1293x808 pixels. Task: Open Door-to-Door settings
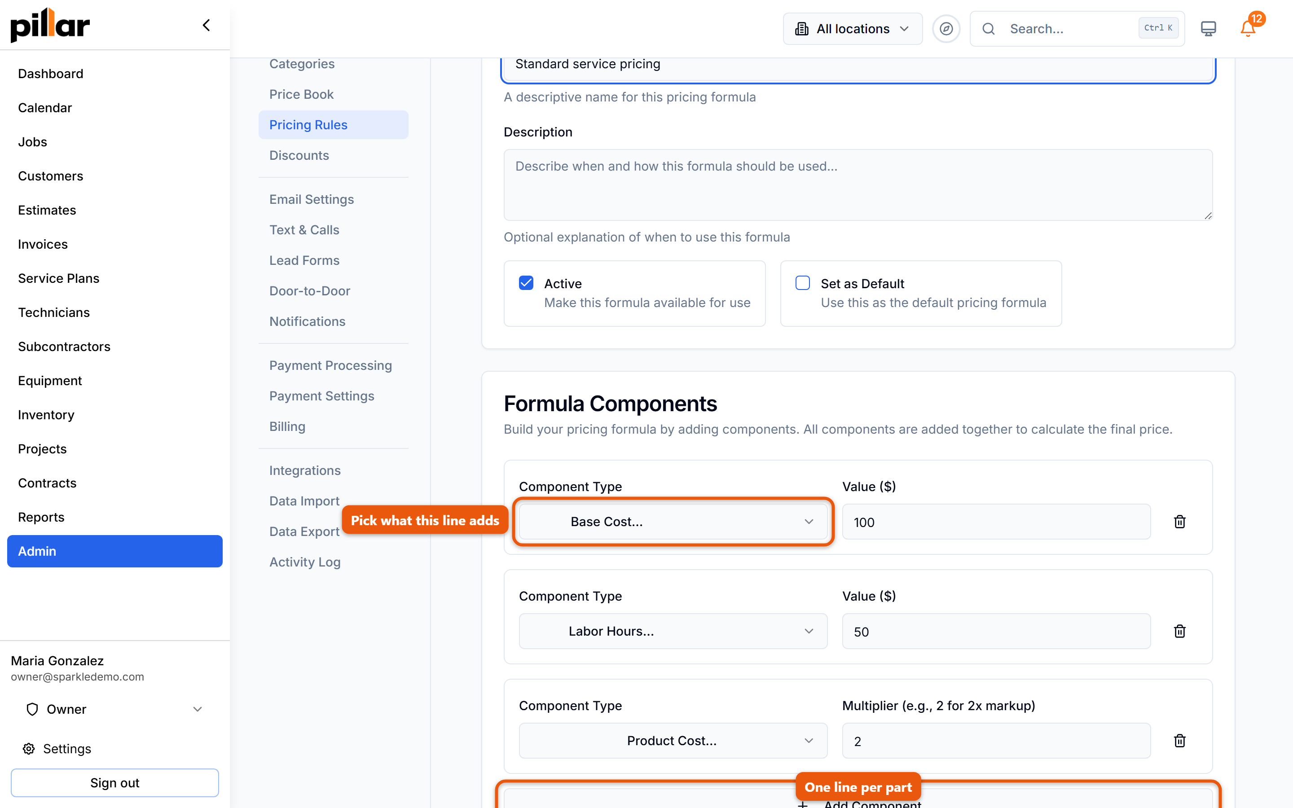point(334,291)
